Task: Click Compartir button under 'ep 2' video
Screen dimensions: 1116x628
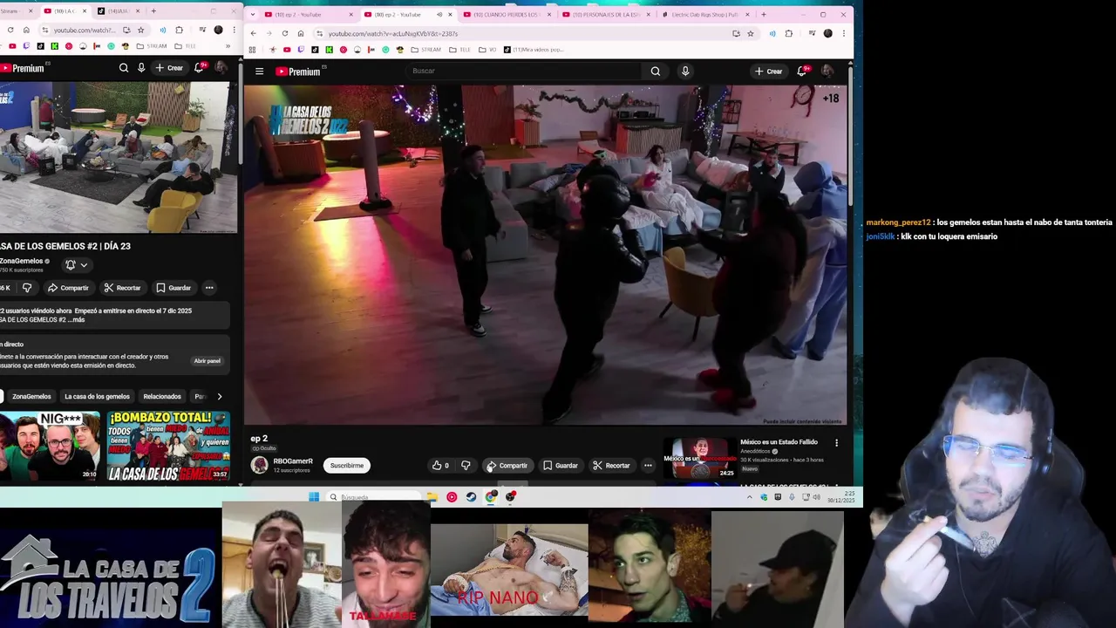Action: click(x=507, y=466)
